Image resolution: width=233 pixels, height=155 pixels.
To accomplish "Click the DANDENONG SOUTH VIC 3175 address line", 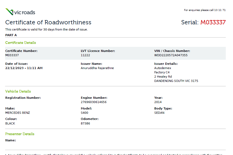I will click(176, 81).
